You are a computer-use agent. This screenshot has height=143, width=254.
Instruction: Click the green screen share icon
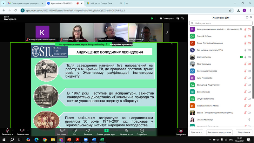(x=106, y=131)
